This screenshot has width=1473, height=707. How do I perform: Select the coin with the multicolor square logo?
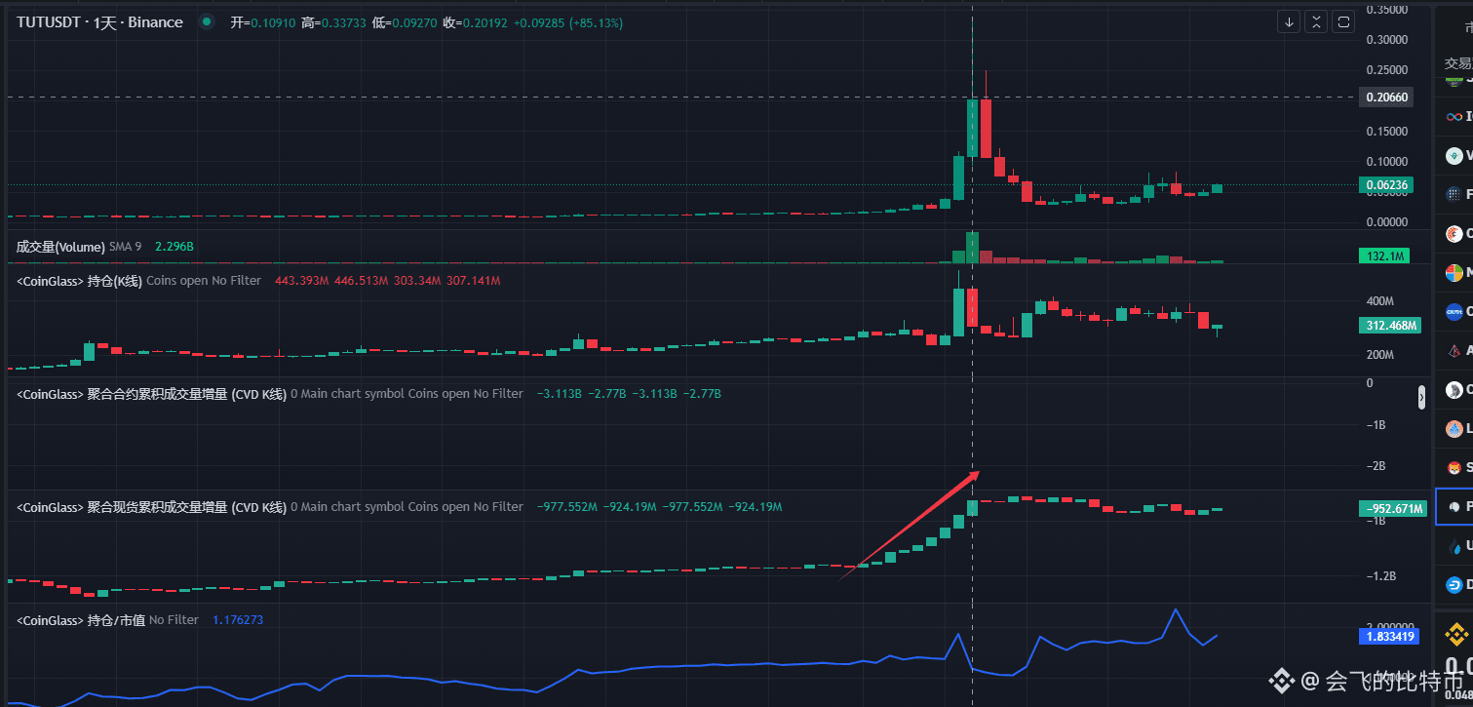(x=1455, y=272)
